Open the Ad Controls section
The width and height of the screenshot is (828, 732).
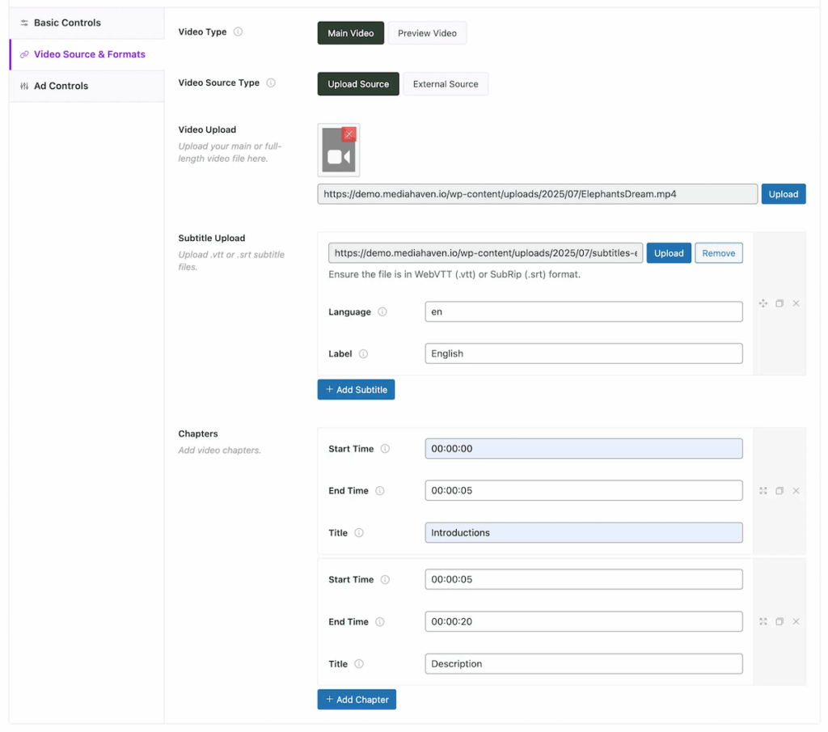tap(61, 85)
